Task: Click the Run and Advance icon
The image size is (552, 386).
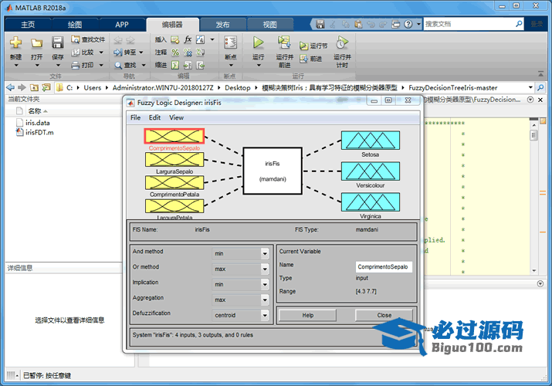Action: [284, 42]
